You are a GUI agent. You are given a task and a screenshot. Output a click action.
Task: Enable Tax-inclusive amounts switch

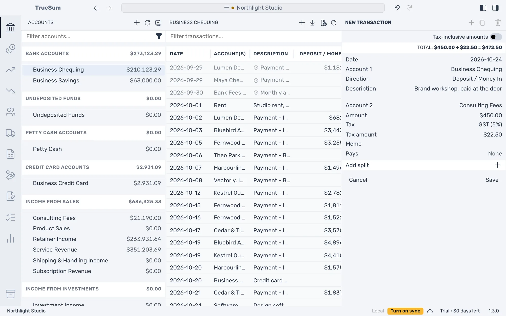tap(496, 37)
